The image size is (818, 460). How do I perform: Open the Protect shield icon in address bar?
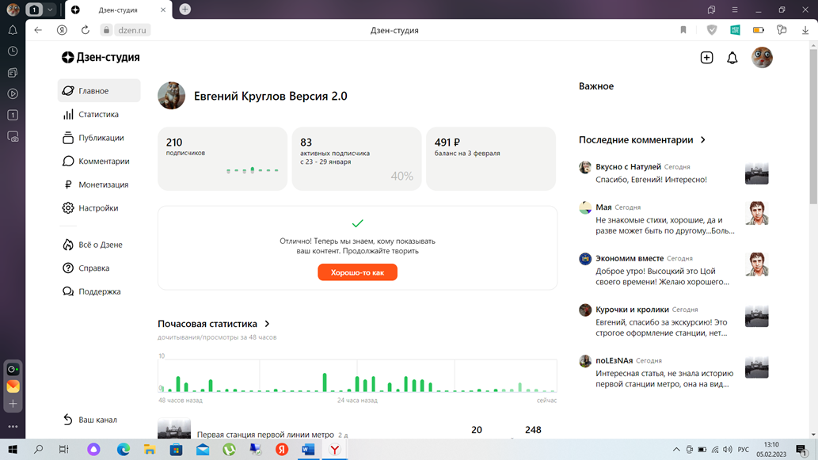pos(712,30)
